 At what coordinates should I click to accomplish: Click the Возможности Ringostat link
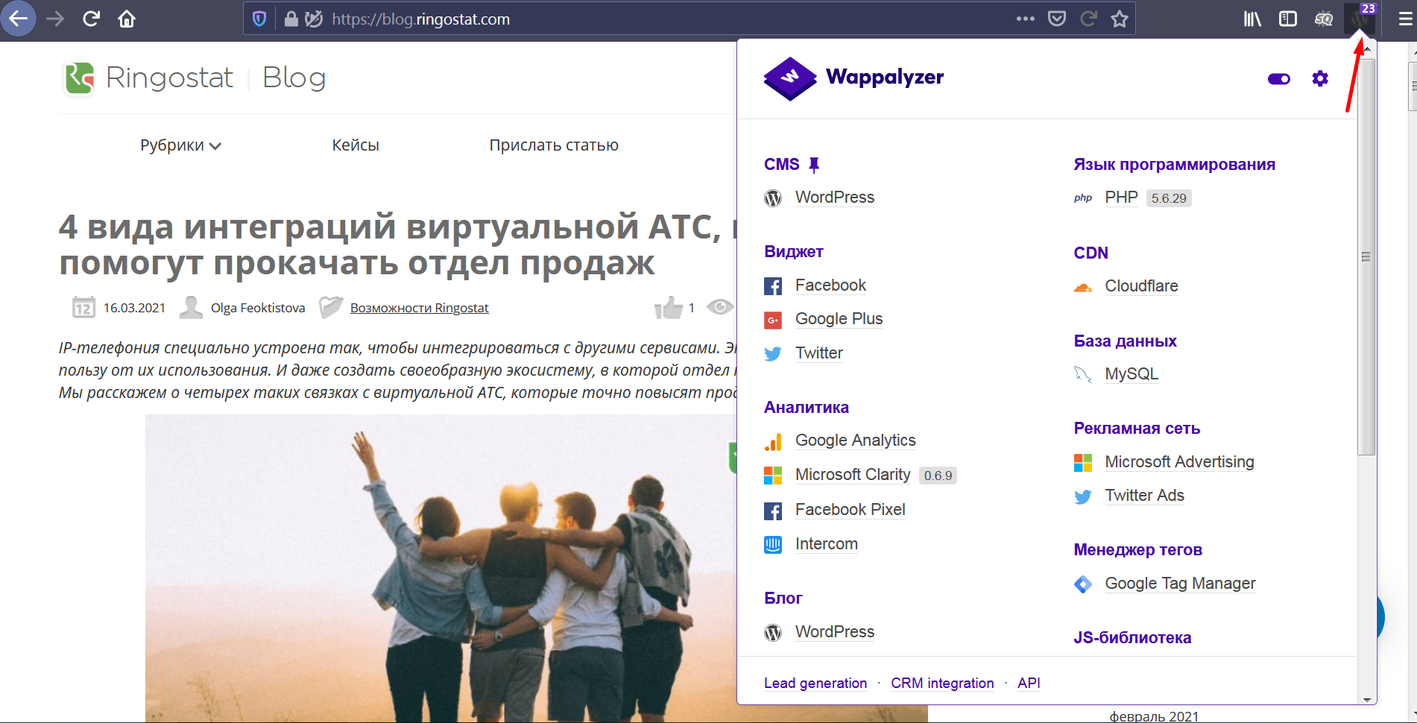tap(419, 307)
